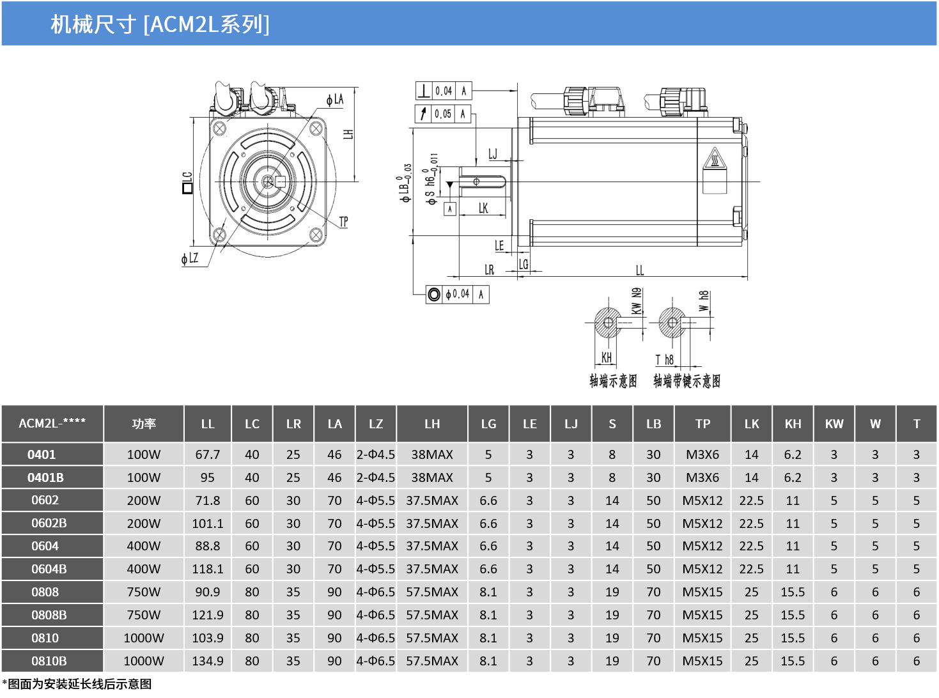Click M3X6 TP cell in row 0401B
The width and height of the screenshot is (939, 698).
click(702, 477)
